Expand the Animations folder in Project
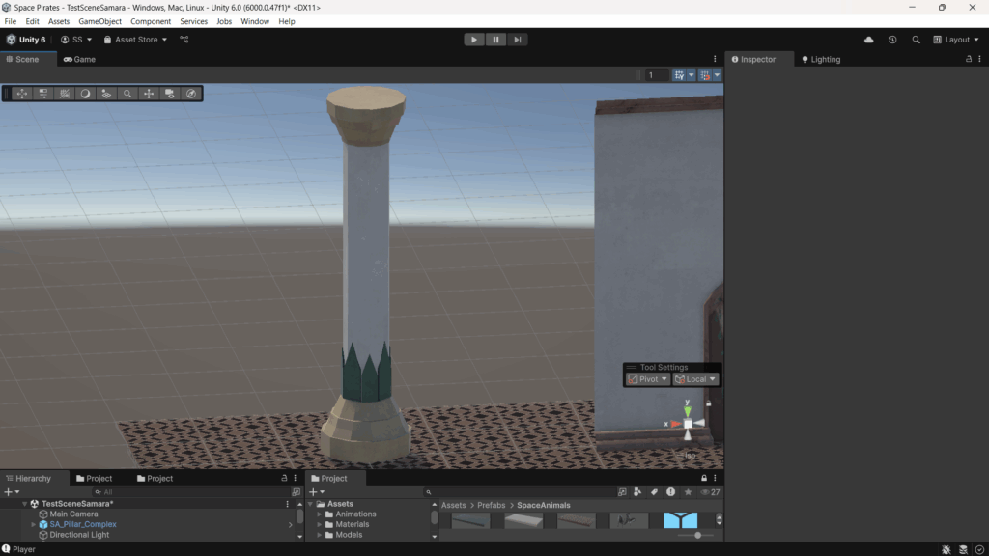Image resolution: width=989 pixels, height=556 pixels. 320,514
